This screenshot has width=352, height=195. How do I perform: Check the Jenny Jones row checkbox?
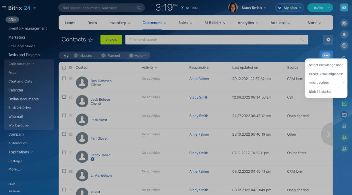(x=64, y=153)
